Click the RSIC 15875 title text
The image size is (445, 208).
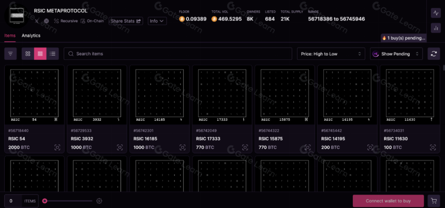pos(271,139)
